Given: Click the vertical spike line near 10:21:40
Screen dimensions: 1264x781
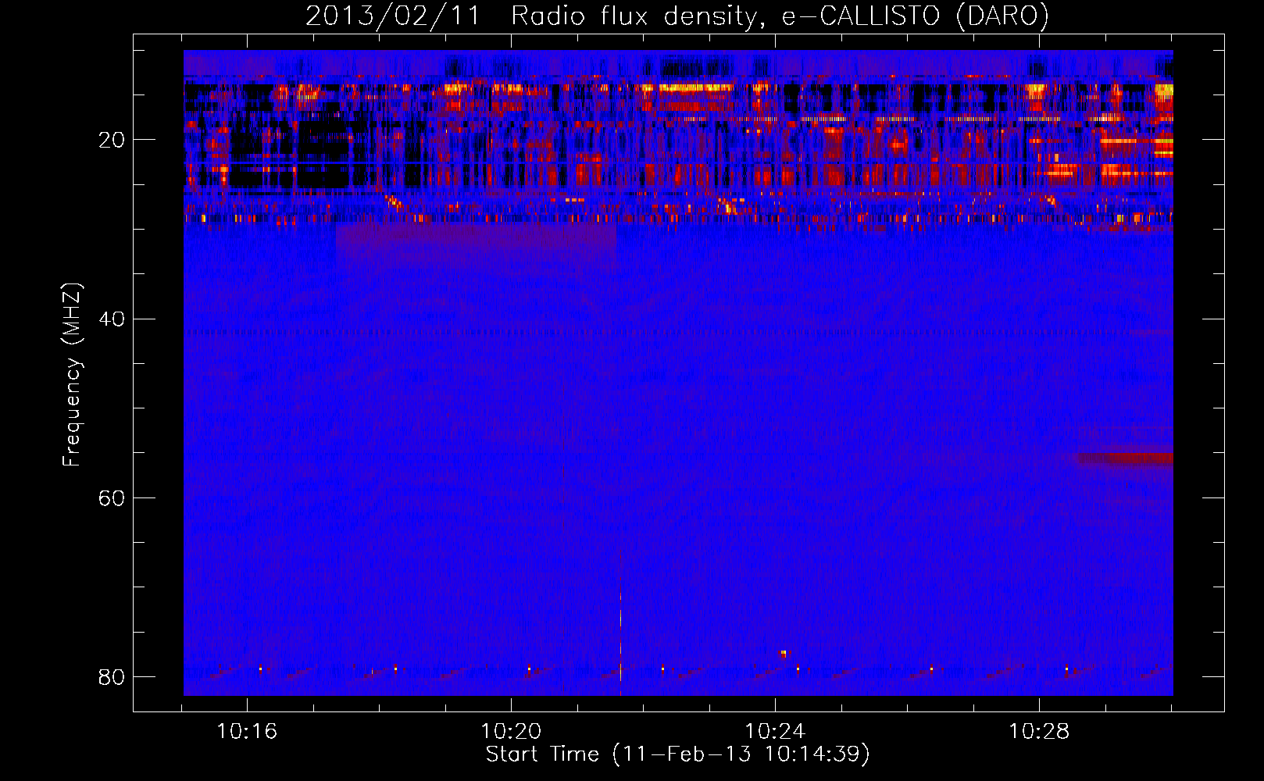Looking at the screenshot, I should [x=620, y=622].
